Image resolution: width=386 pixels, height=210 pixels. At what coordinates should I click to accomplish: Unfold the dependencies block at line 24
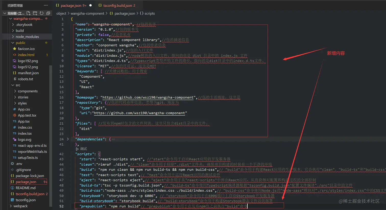pyautogui.click(x=68, y=139)
